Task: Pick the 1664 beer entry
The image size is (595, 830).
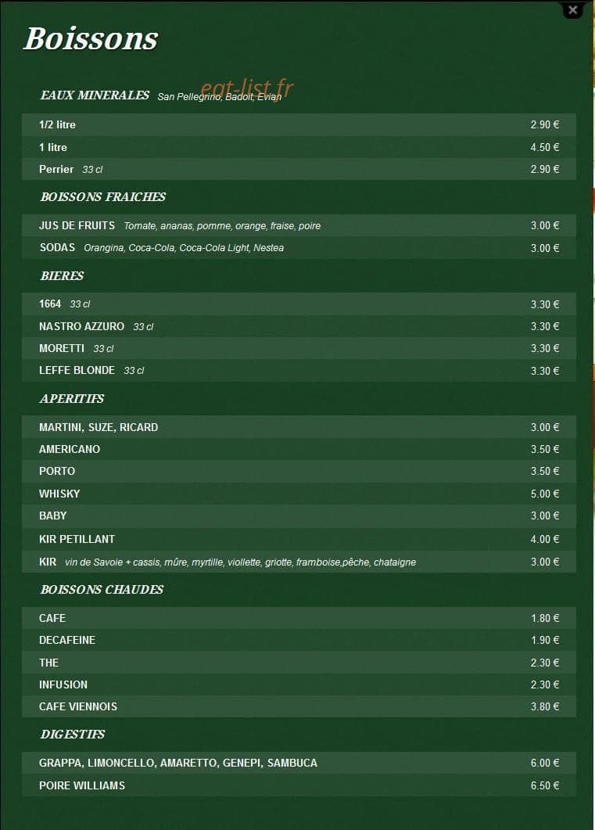Action: coord(299,304)
